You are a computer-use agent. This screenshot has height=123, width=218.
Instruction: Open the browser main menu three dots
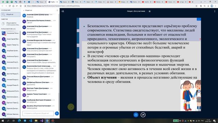pos(216,6)
